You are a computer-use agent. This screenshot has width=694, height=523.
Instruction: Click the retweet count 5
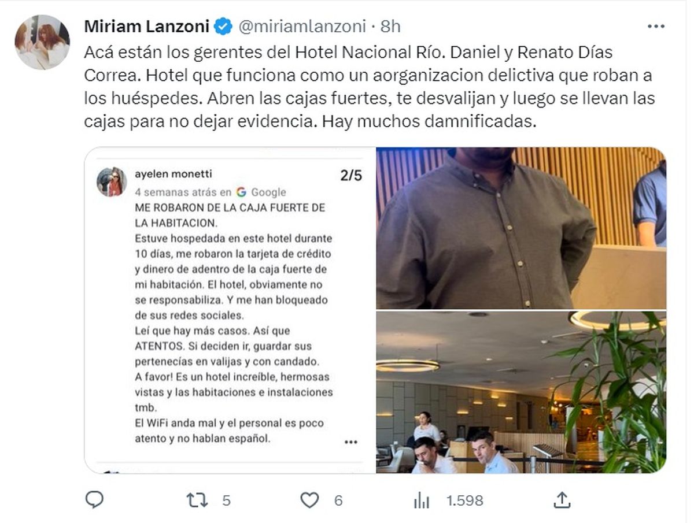(x=226, y=500)
